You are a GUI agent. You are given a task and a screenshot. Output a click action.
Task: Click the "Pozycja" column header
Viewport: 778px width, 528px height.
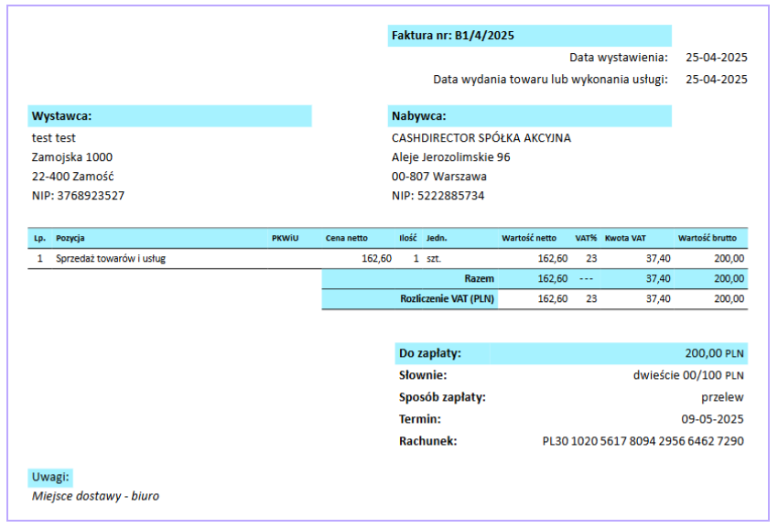click(70, 238)
